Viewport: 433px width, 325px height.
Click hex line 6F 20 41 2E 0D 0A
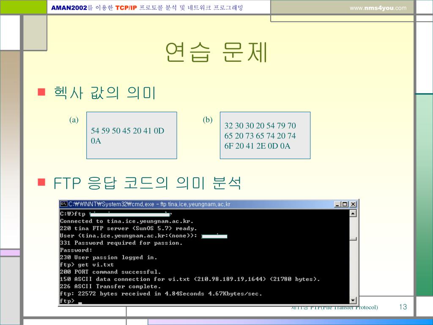(x=258, y=146)
